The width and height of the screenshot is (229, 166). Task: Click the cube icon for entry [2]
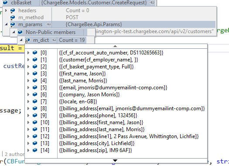[x=35, y=67]
